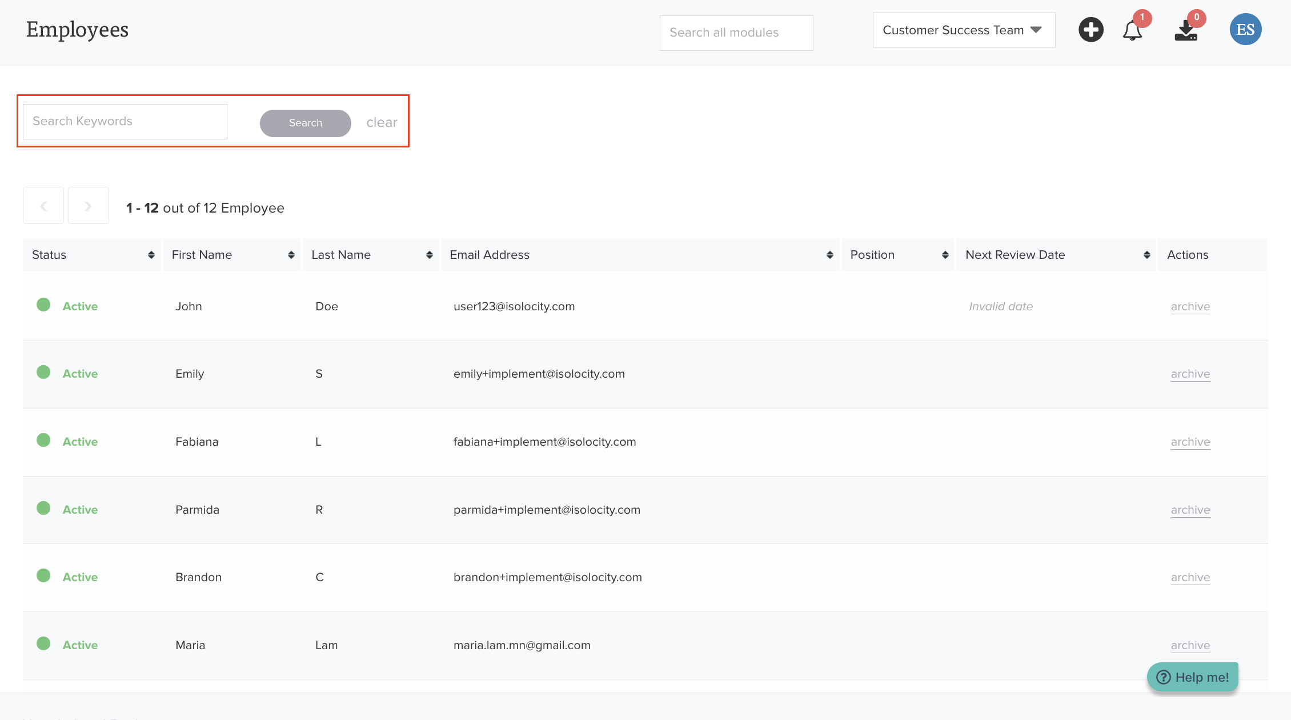This screenshot has width=1291, height=720.
Task: Open the Help me! widget
Action: [1193, 677]
